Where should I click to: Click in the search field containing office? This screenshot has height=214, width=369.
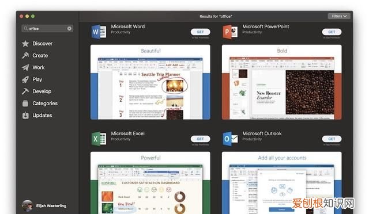[x=47, y=28]
